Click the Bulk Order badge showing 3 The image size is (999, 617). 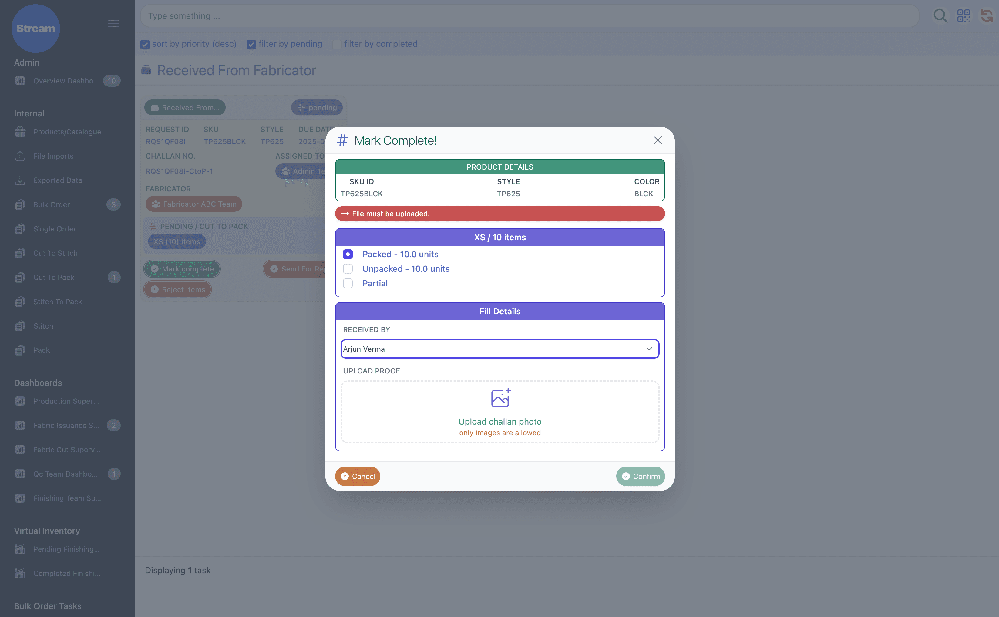coord(113,204)
